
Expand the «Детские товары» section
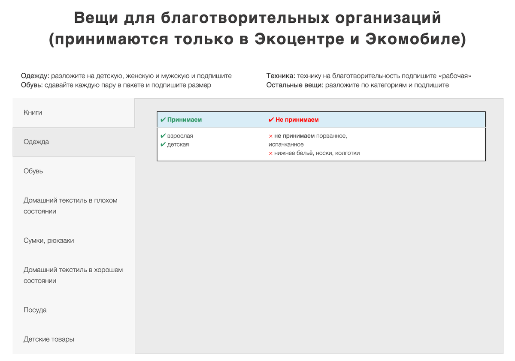click(48, 339)
